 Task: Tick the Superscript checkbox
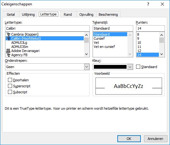[10, 86]
